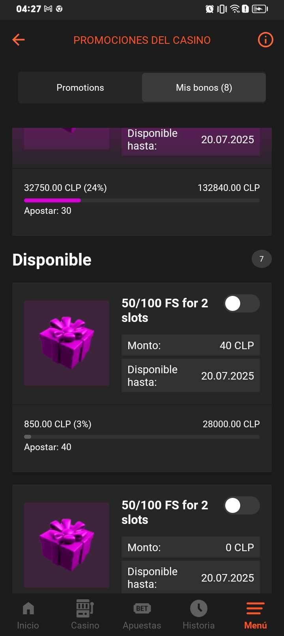The width and height of the screenshot is (284, 636).
Task: Tap gift thumbnail of 40 CLP bonus
Action: 67,343
